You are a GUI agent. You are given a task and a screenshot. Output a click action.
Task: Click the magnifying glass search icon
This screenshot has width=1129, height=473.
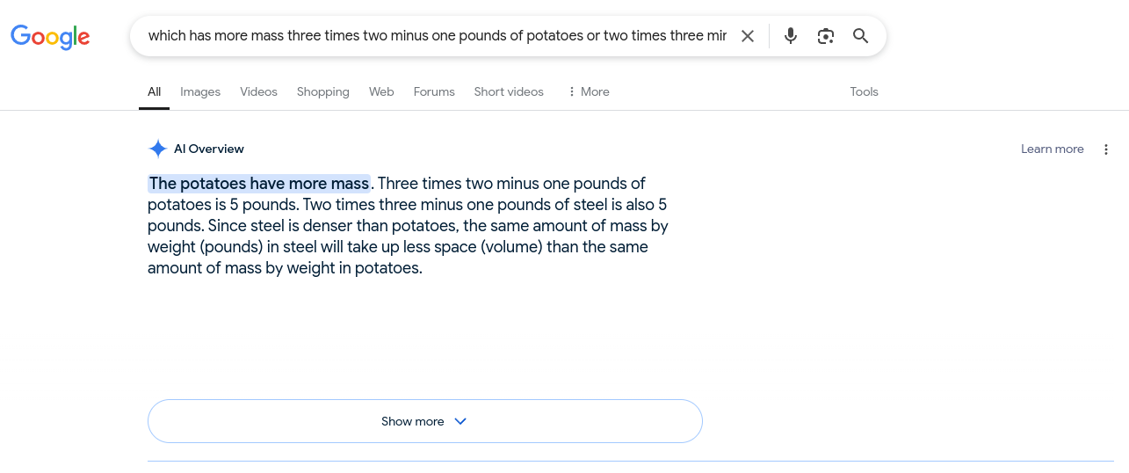[861, 36]
